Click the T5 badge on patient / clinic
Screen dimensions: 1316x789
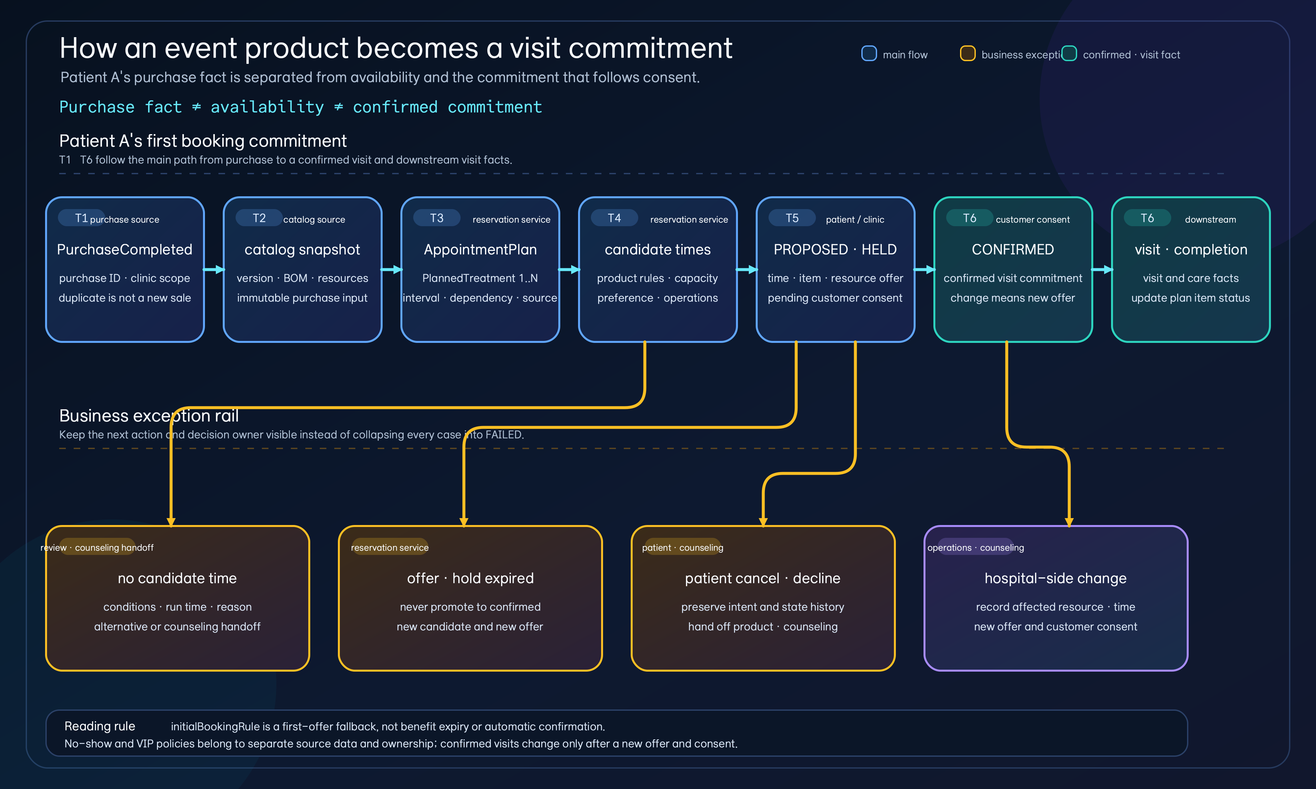click(792, 218)
